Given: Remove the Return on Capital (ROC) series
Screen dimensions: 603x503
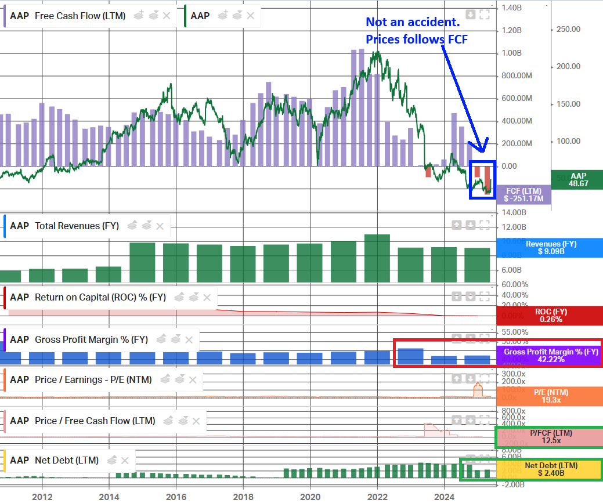Looking at the screenshot, I should 207,298.
